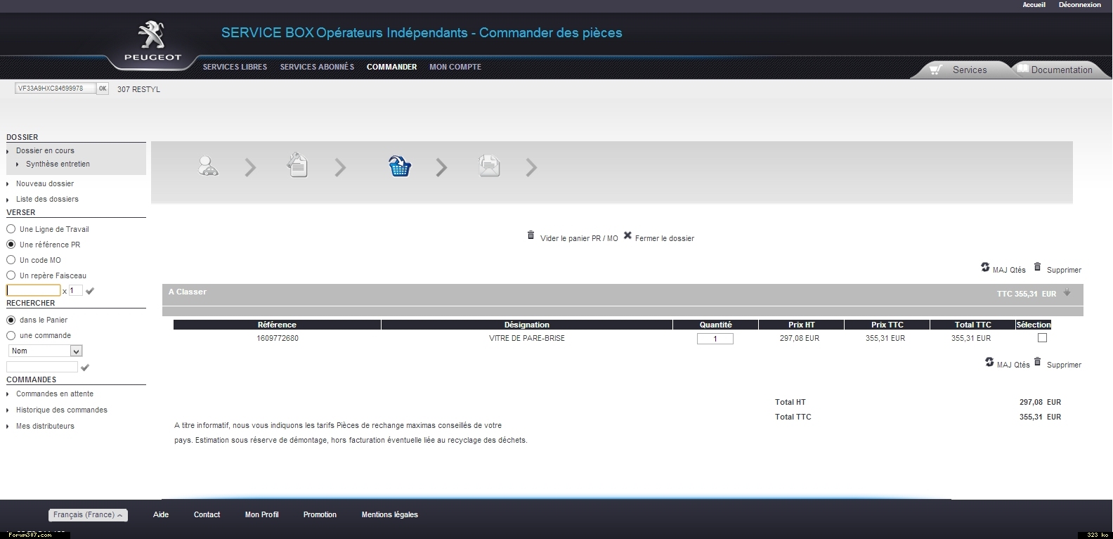Open Historique des commandes link
Viewport: 1113px width, 539px height.
tap(62, 410)
